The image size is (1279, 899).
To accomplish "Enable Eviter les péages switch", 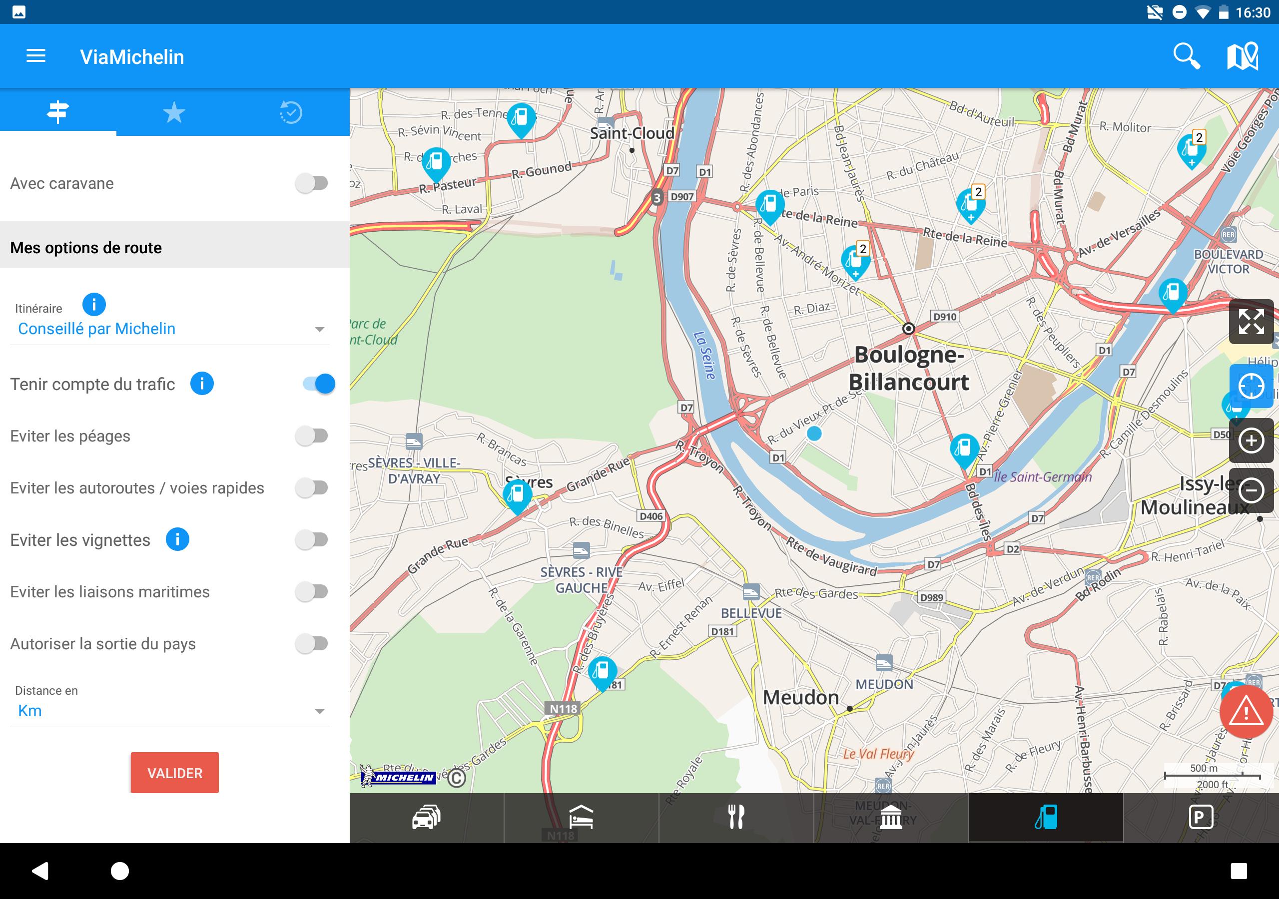I will tap(311, 436).
